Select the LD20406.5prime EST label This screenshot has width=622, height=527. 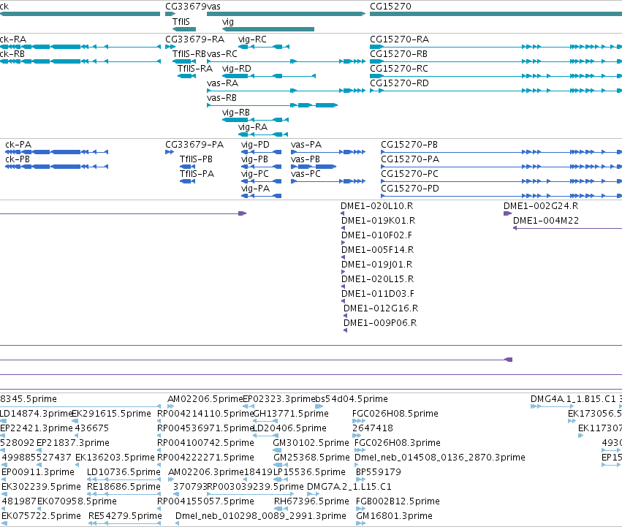click(x=289, y=428)
